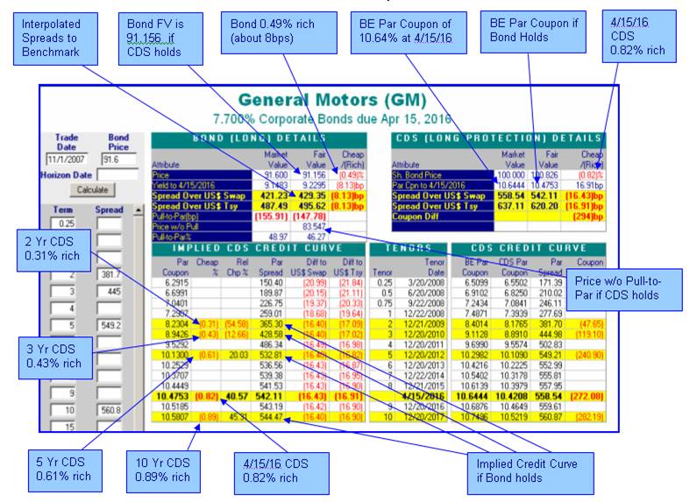Select the tenor date 12/20/2017

[x=423, y=417]
